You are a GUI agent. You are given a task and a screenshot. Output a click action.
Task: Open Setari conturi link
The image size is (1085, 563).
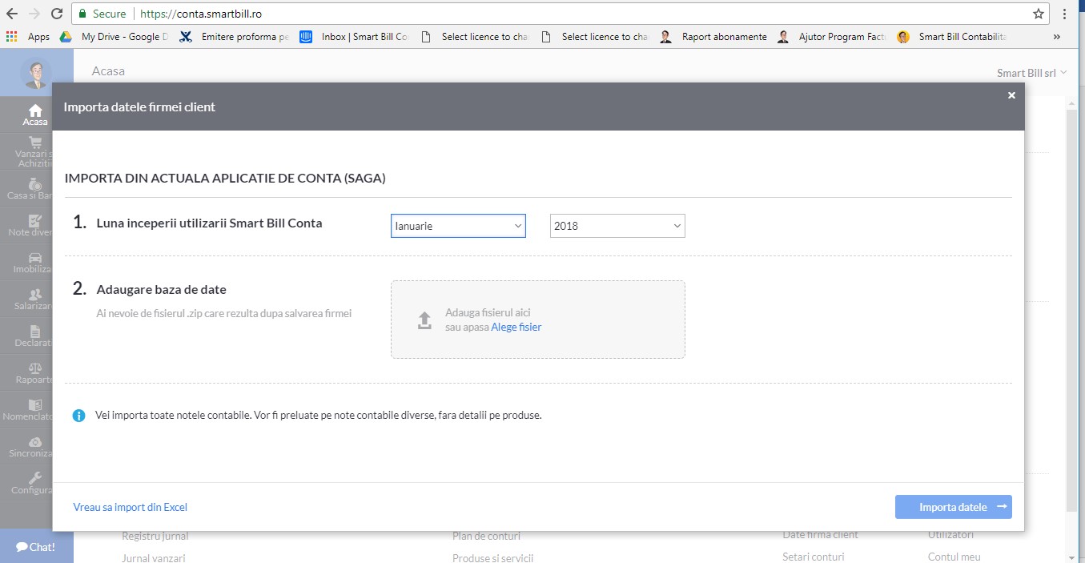[814, 557]
